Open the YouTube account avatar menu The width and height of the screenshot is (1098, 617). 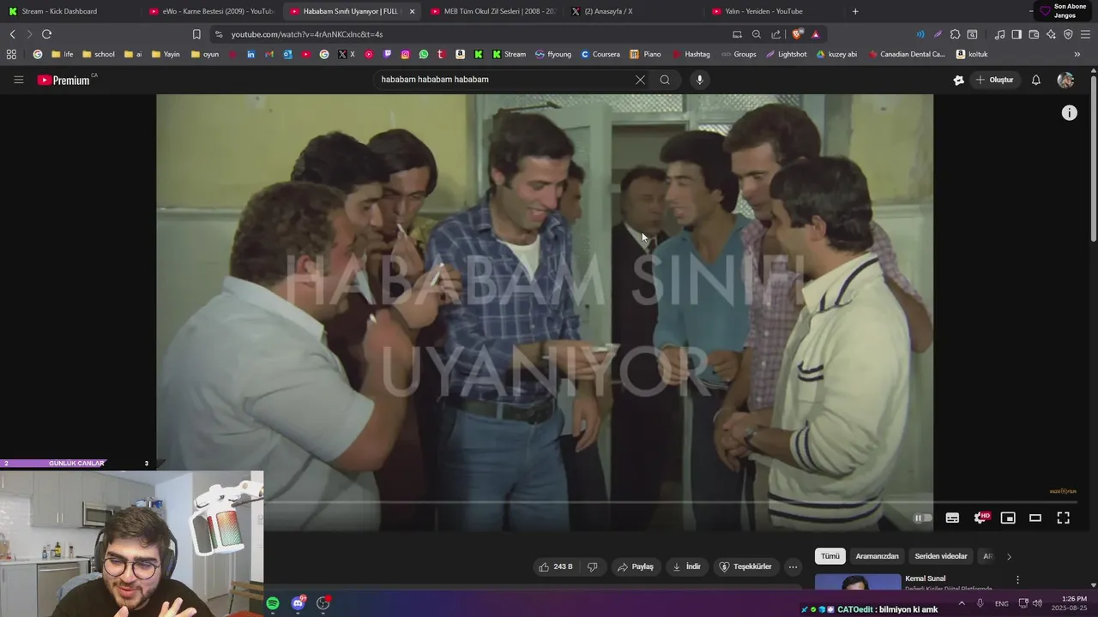pos(1065,80)
